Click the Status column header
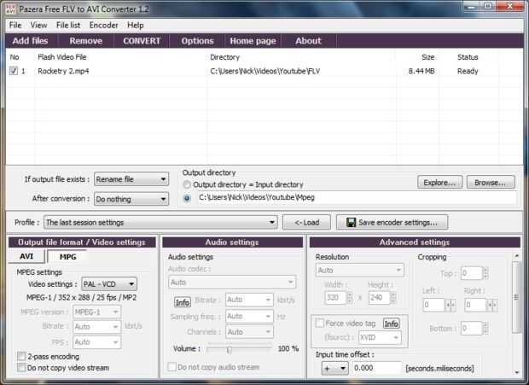This screenshot has width=529, height=385. click(x=468, y=57)
